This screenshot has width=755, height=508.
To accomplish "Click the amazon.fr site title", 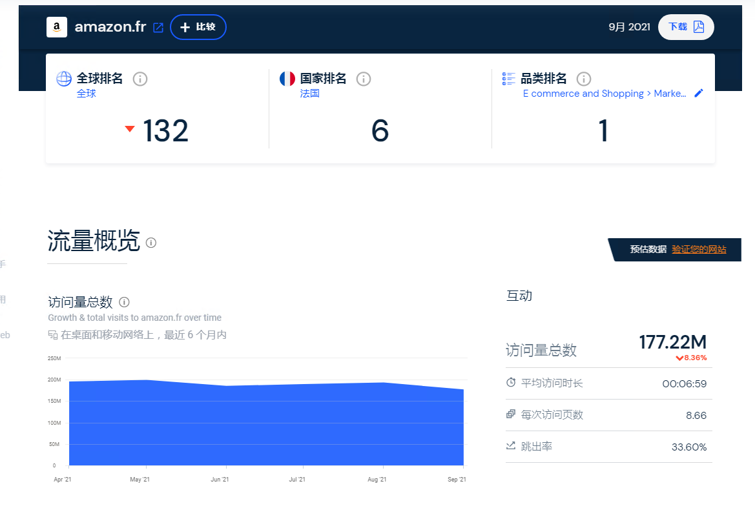I will tap(110, 27).
